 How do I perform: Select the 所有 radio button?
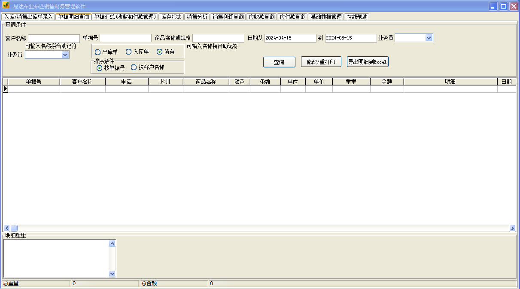pos(165,52)
